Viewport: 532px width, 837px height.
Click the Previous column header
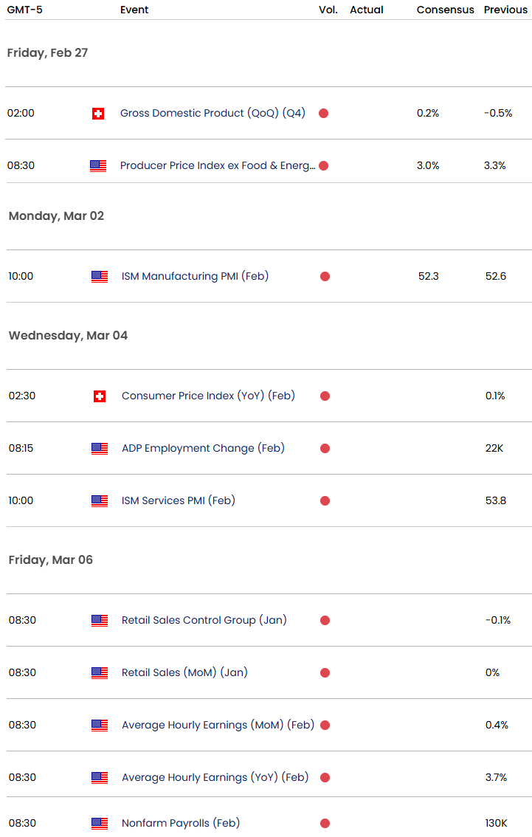coord(505,10)
